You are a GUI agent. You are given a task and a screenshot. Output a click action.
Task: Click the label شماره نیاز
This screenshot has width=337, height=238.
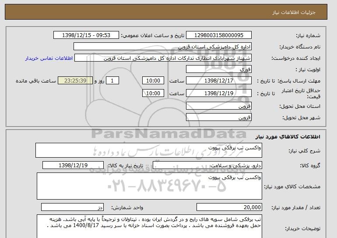[x=308, y=35]
